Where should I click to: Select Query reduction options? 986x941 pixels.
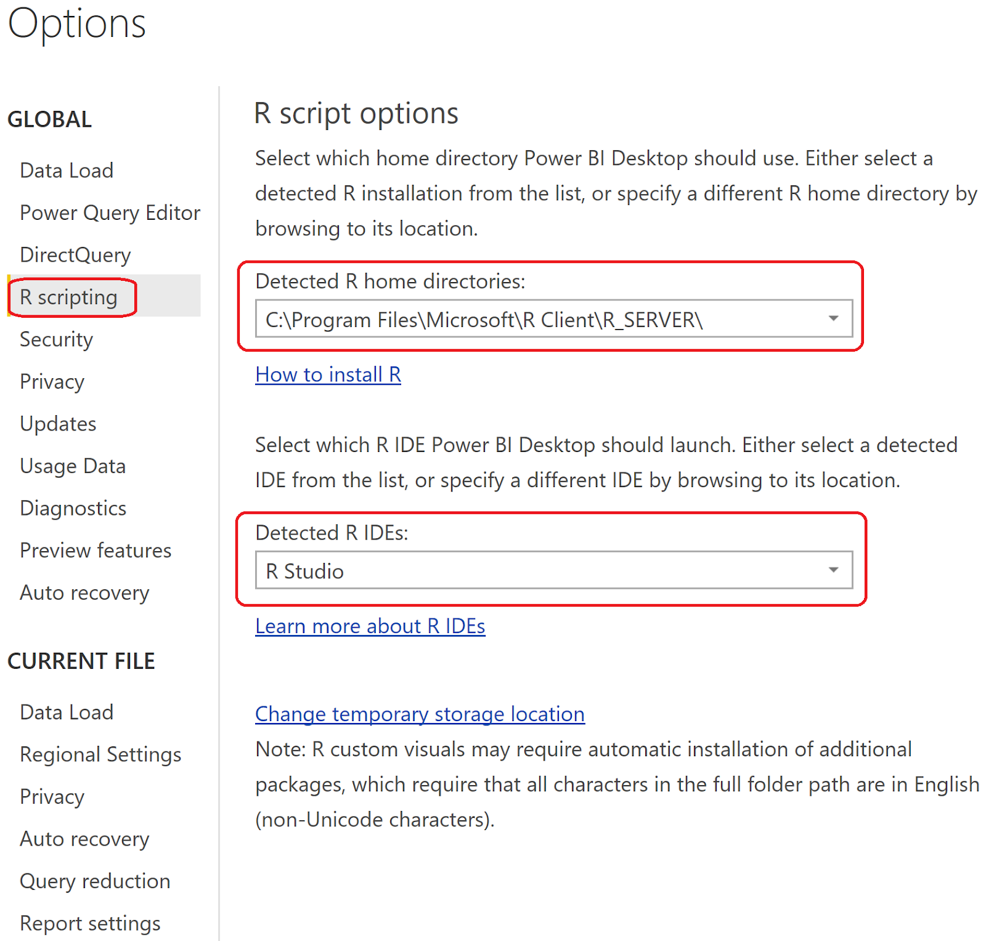click(x=95, y=881)
